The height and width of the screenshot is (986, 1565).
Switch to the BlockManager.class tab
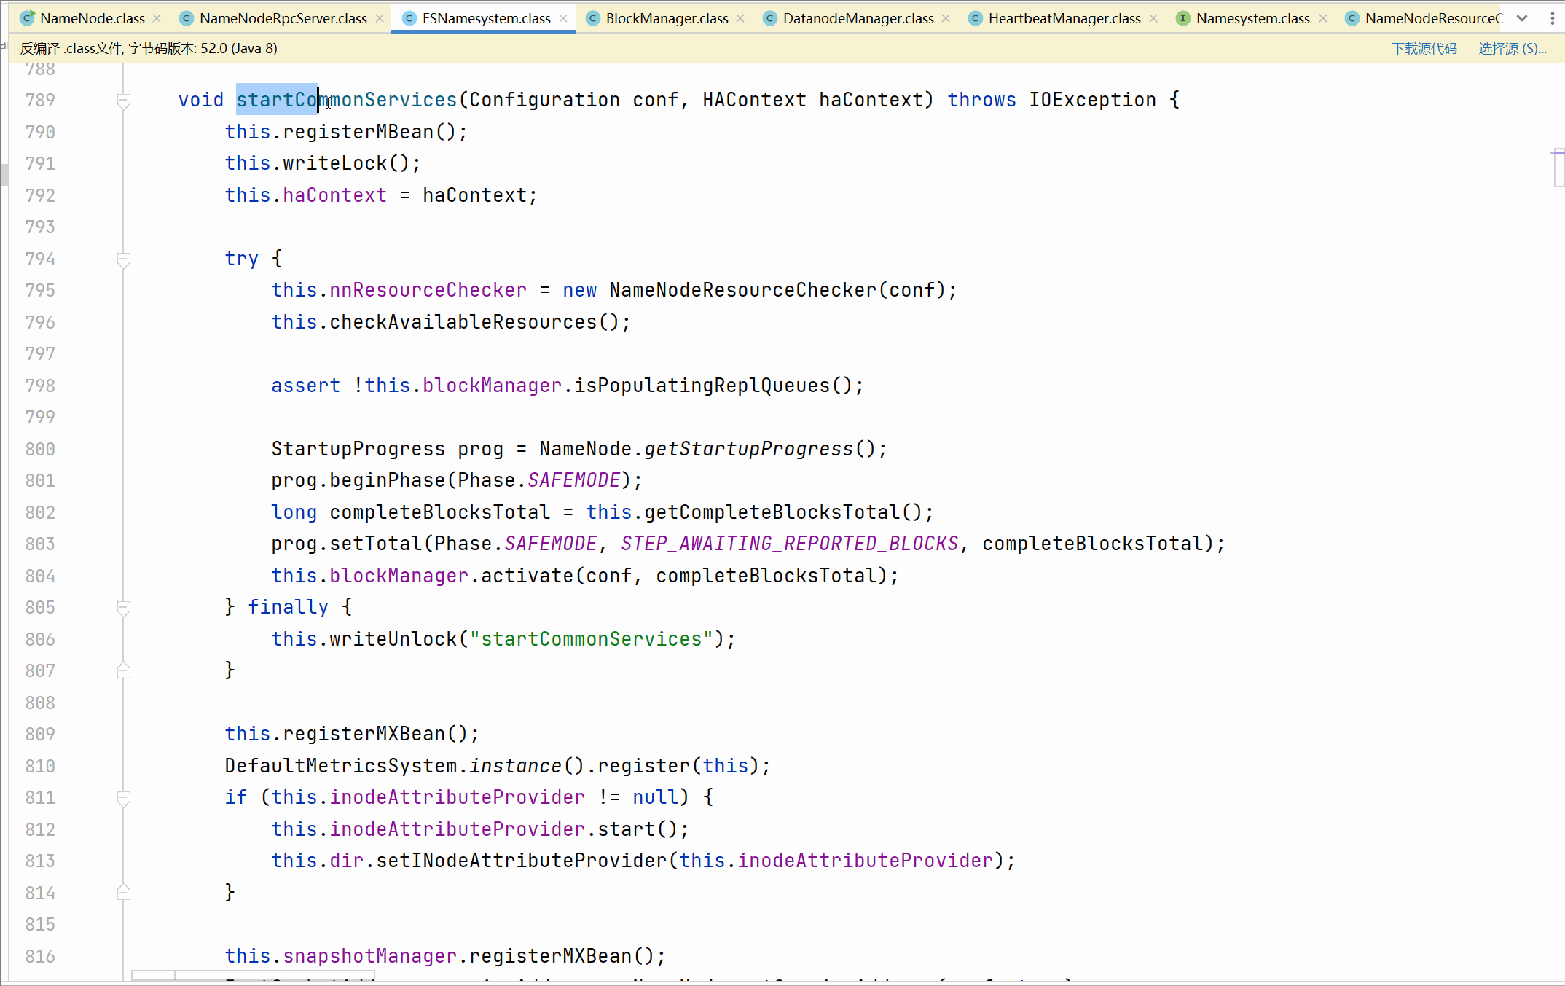coord(666,18)
